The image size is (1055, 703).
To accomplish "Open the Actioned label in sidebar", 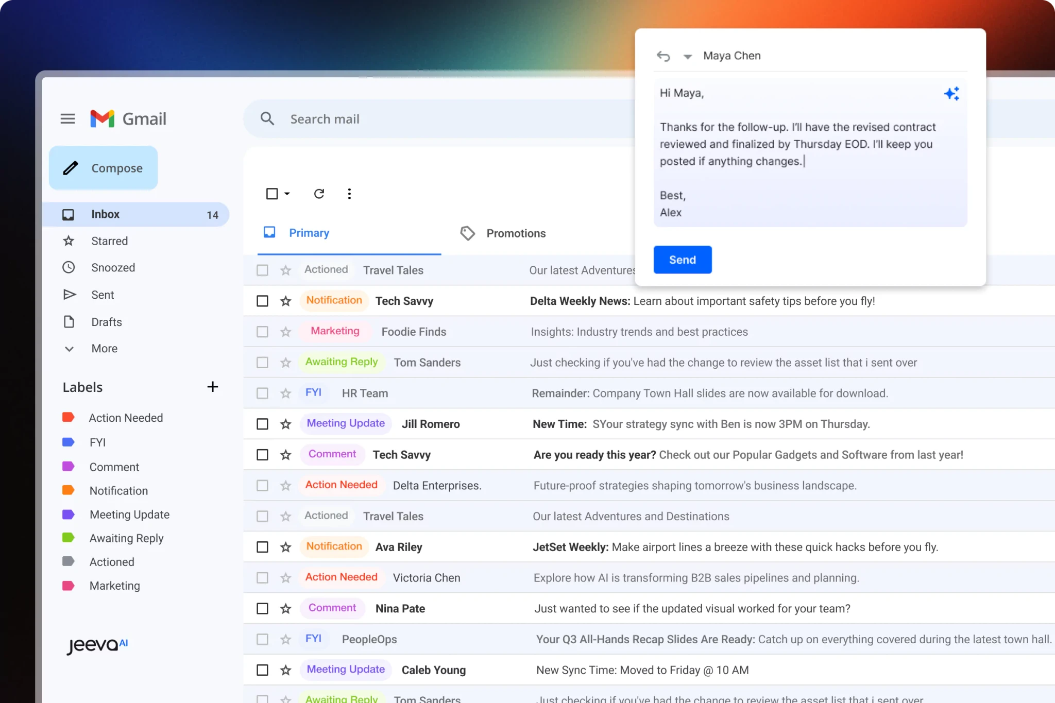I will pyautogui.click(x=112, y=562).
